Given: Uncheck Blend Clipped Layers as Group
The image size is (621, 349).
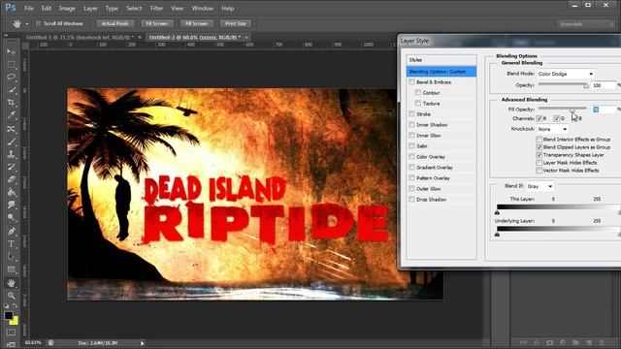Looking at the screenshot, I should point(539,147).
